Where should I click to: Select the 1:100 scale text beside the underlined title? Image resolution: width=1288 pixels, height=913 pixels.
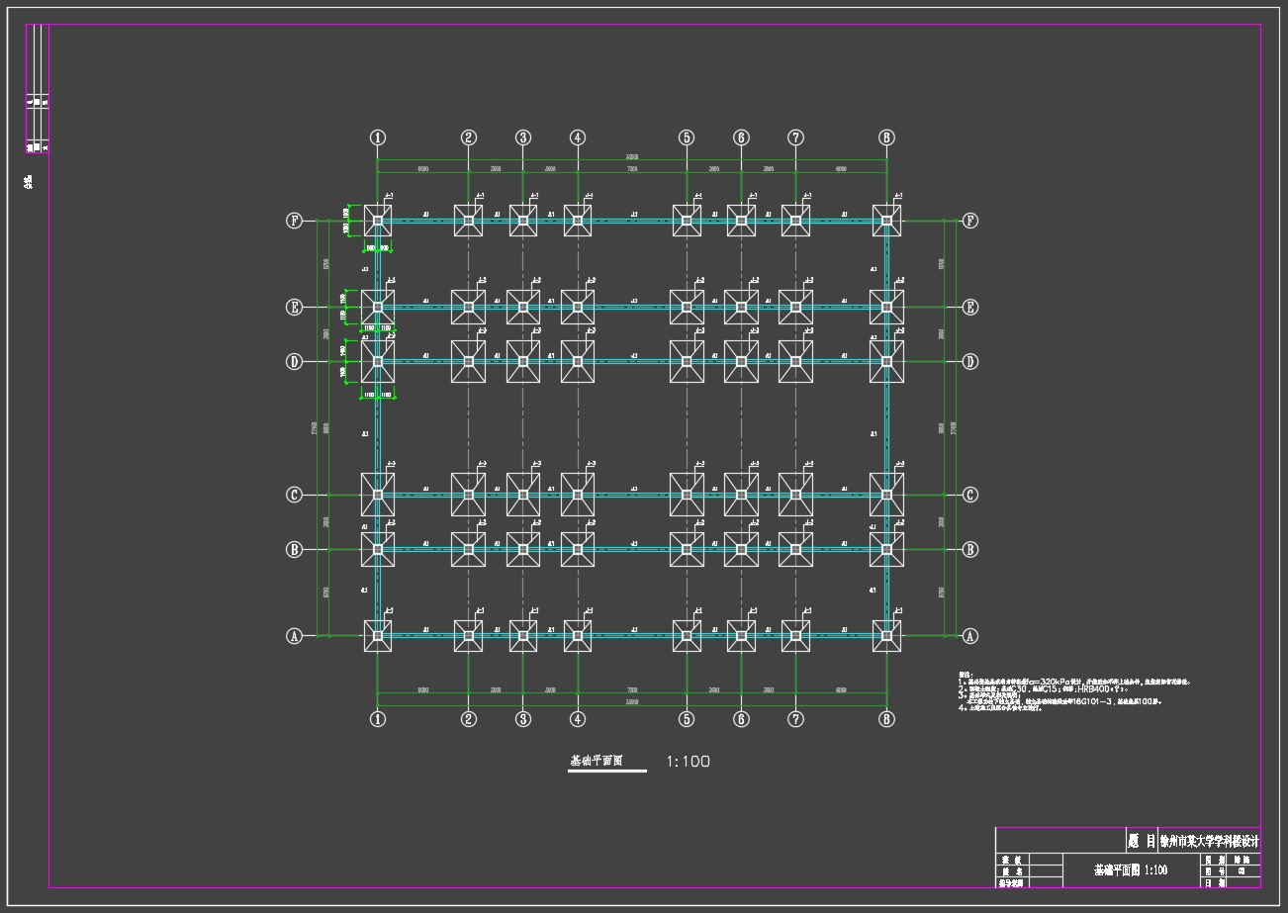688,761
